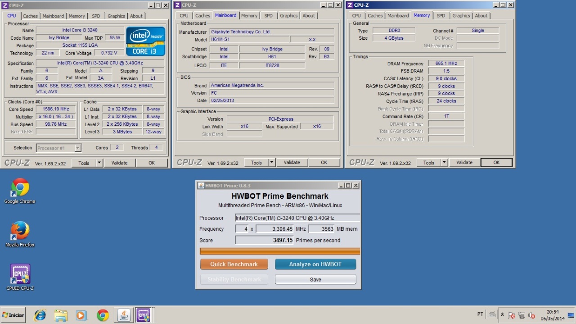Image resolution: width=576 pixels, height=324 pixels.
Task: Click Manufacturer value Gigabyte Technology Co. Ltd.
Action: pos(272,32)
